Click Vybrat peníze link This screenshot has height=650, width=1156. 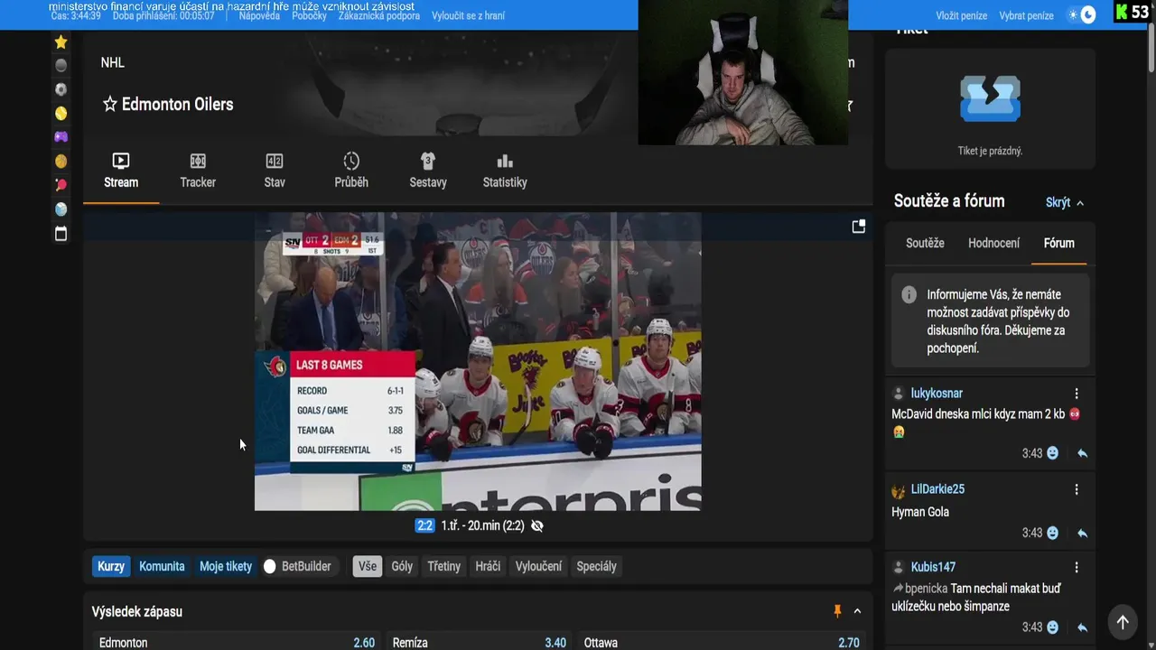pos(1026,15)
